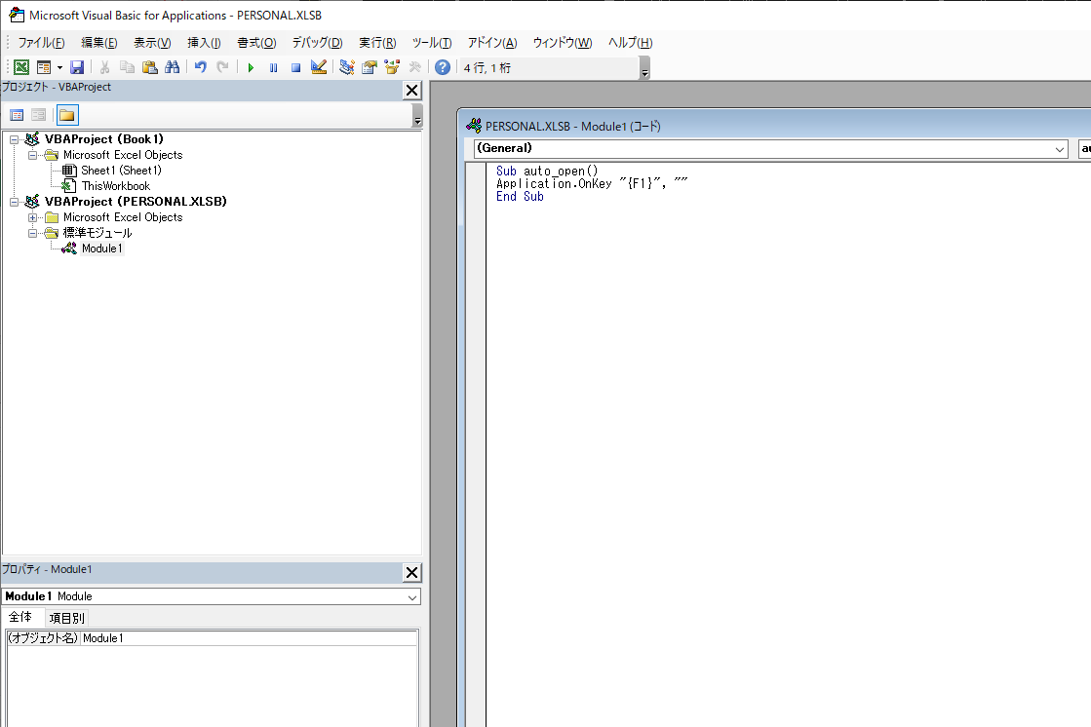Select Sheet1 (Sheet1) in project tree
Viewport: 1091px width, 727px height.
pyautogui.click(x=121, y=171)
